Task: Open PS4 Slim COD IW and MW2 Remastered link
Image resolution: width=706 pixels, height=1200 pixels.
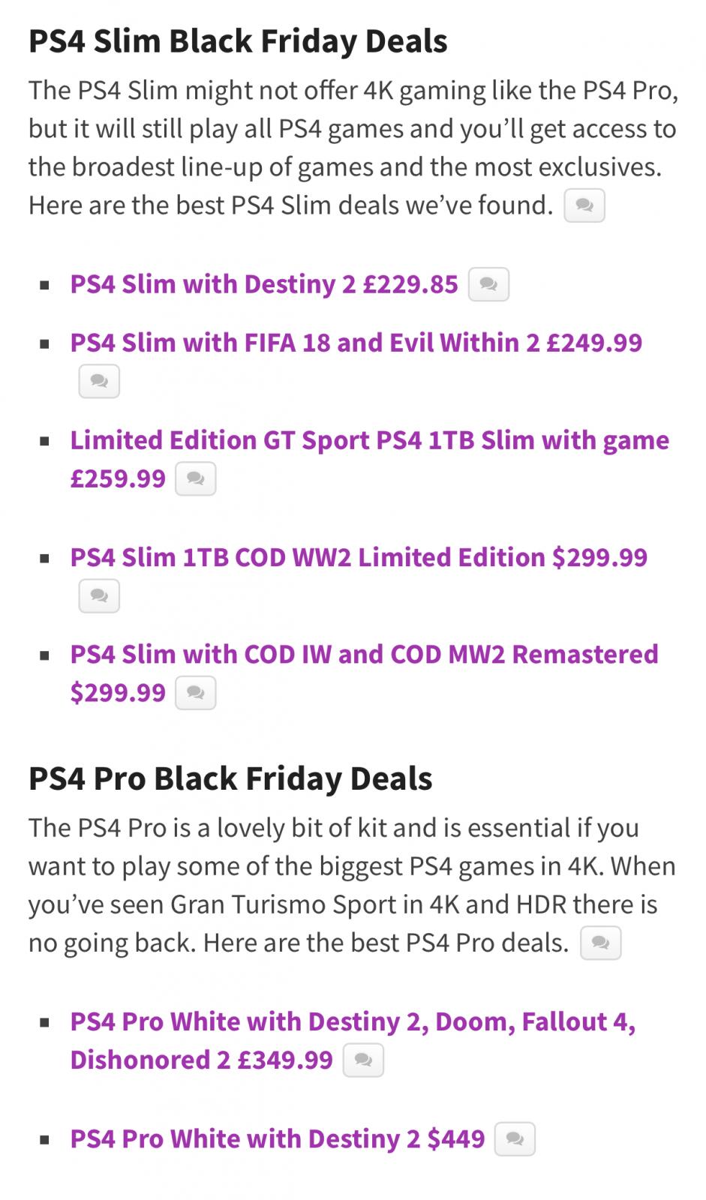Action: pyautogui.click(x=365, y=673)
